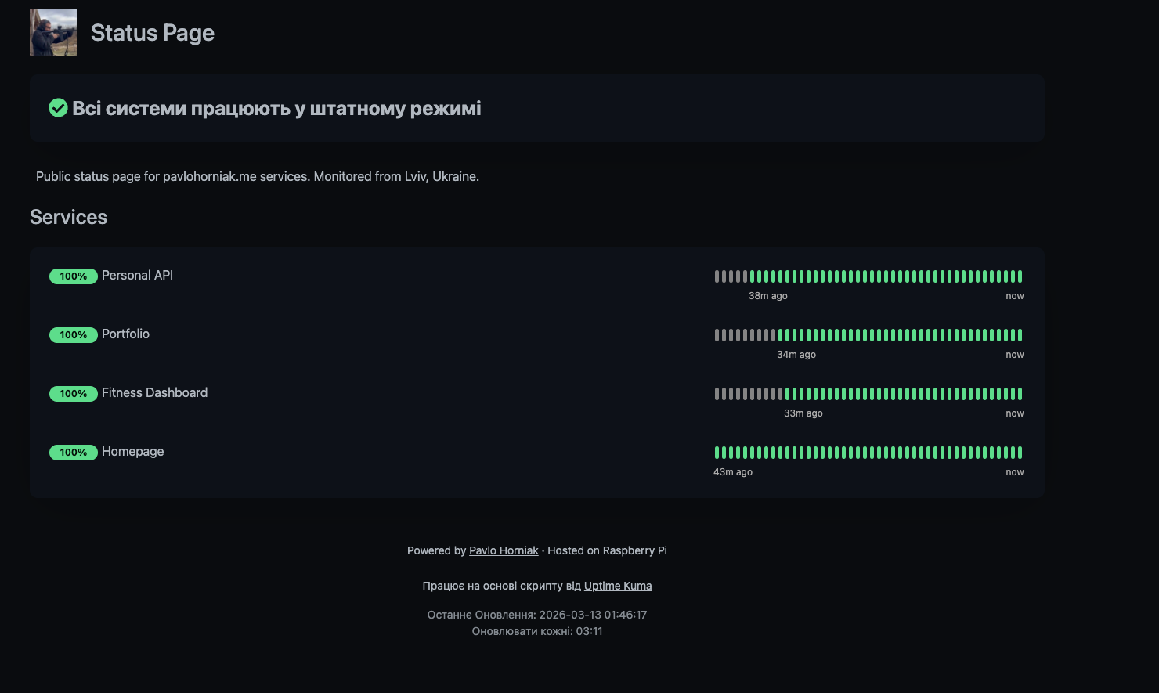Select the Personal API service name

click(x=137, y=275)
